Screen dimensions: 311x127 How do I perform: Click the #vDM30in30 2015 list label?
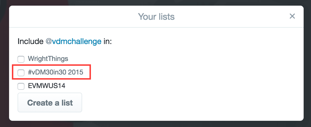tap(56, 73)
